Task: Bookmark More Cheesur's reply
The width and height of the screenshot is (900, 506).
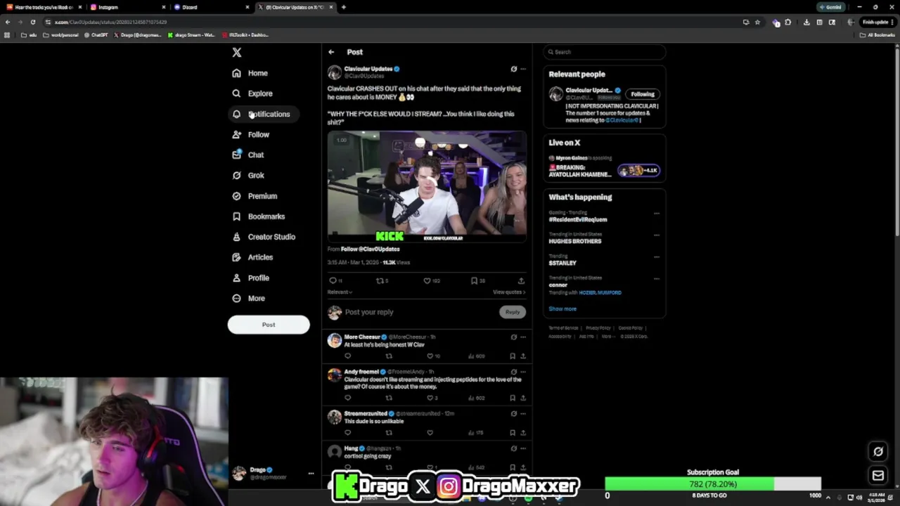Action: (x=513, y=356)
